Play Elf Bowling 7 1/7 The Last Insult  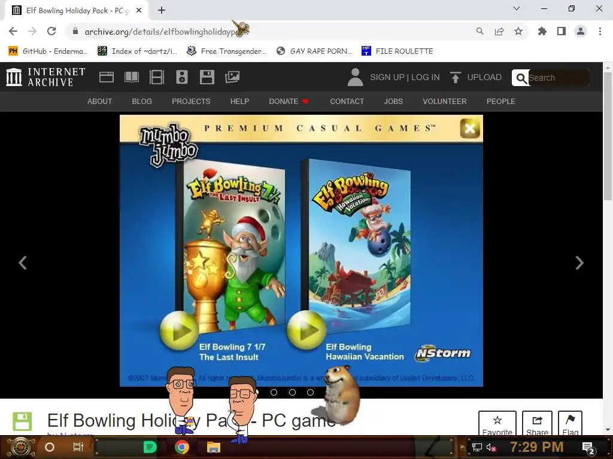pos(178,331)
